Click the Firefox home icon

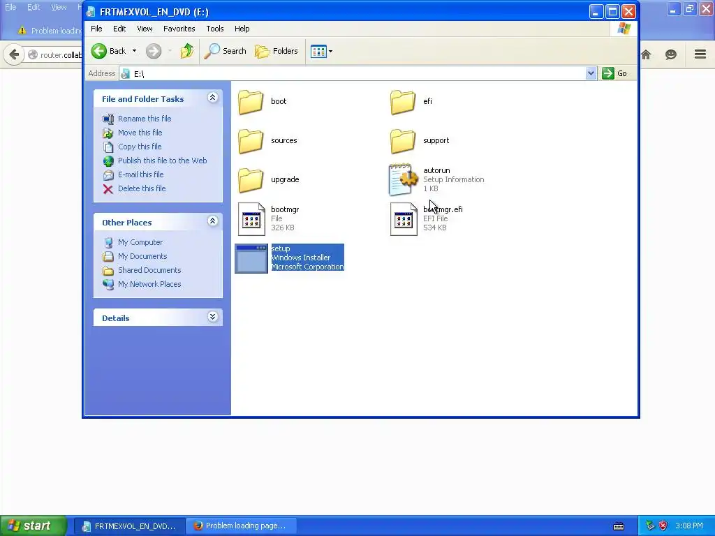pos(646,54)
